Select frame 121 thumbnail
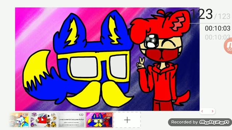The height and width of the screenshot is (130, 232). pos(43,120)
